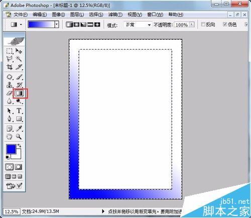Select the Blur water-drop tool

tap(10, 101)
